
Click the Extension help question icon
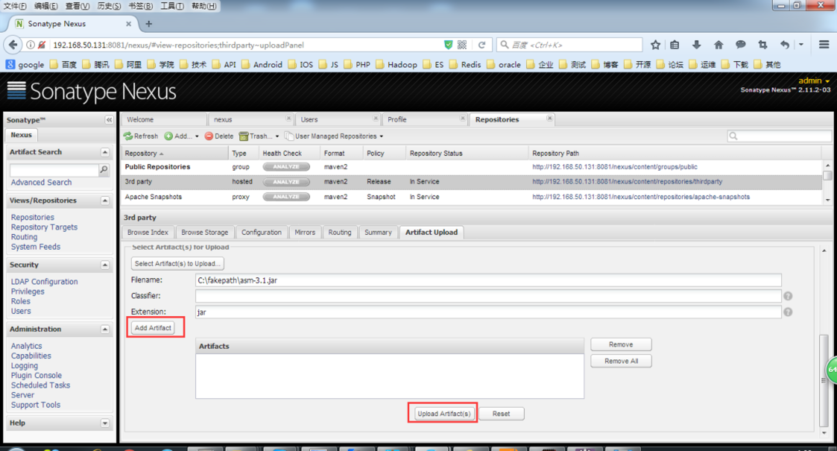(x=788, y=312)
